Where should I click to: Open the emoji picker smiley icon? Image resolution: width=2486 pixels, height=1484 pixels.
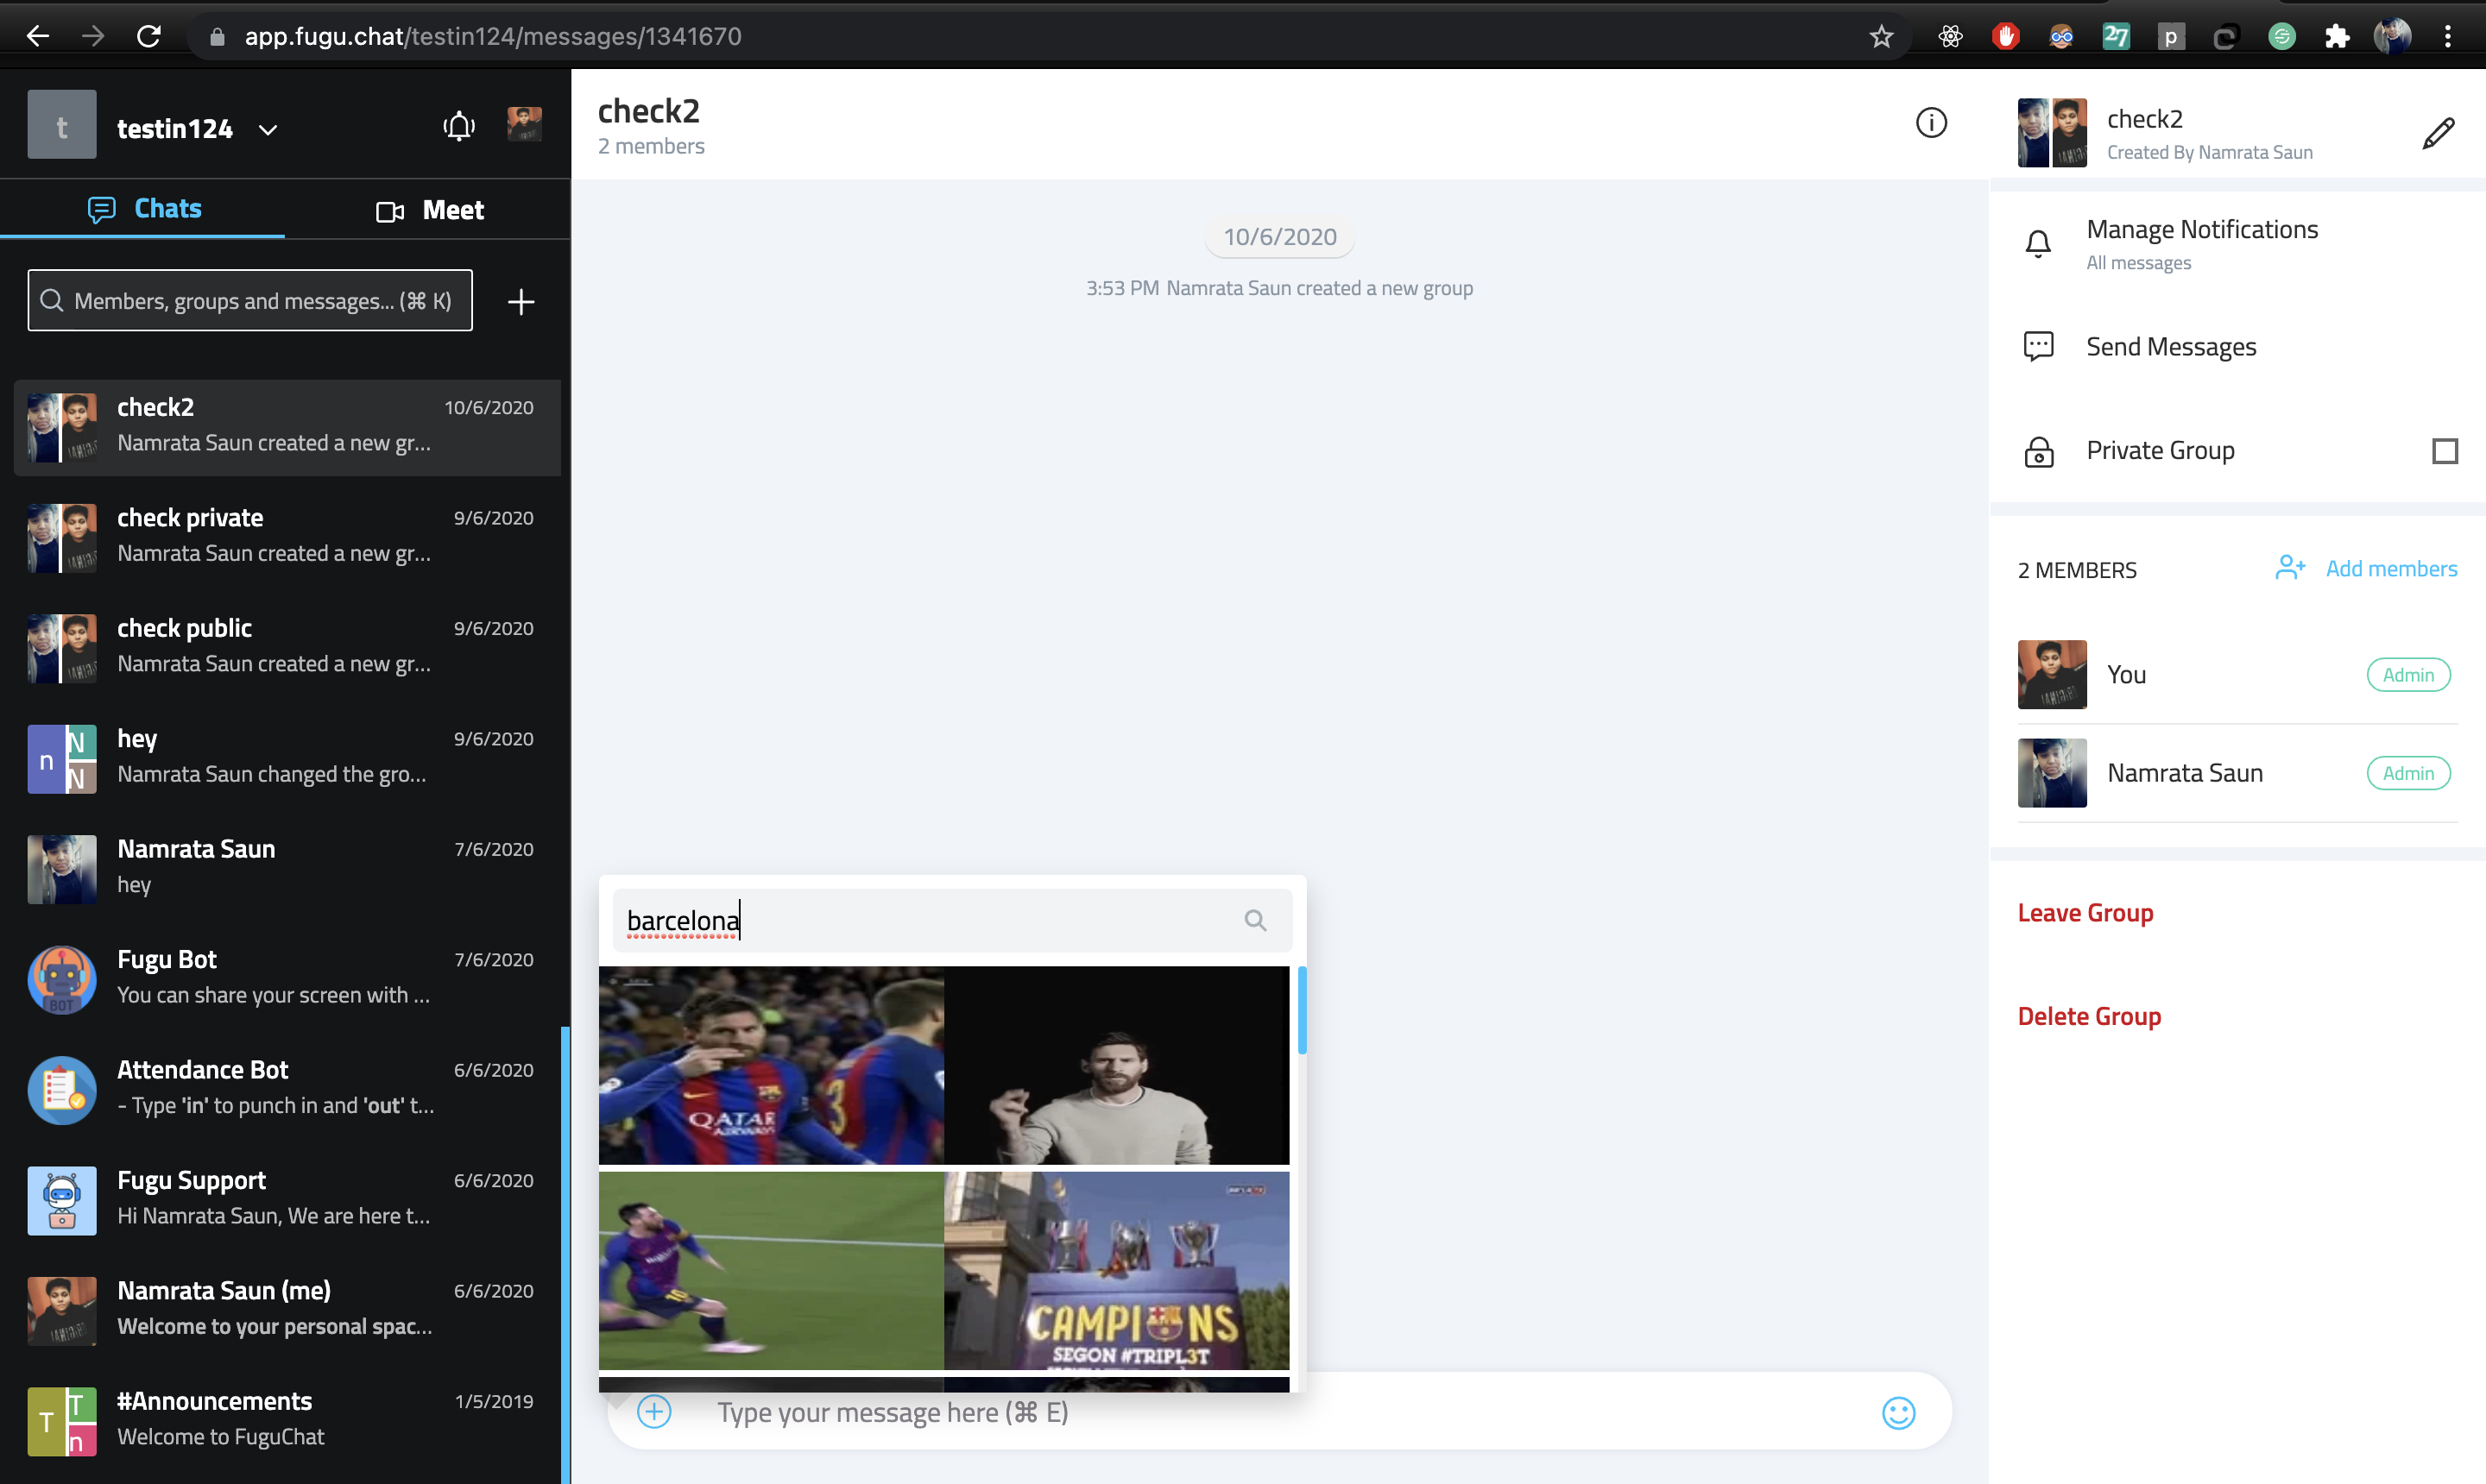(1898, 1412)
